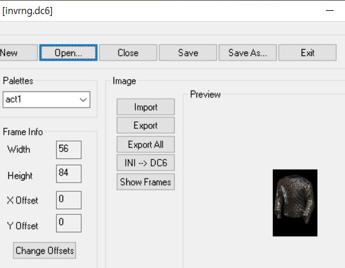Minimize the invrng.dc6 window
345x268 pixels.
(x=330, y=10)
